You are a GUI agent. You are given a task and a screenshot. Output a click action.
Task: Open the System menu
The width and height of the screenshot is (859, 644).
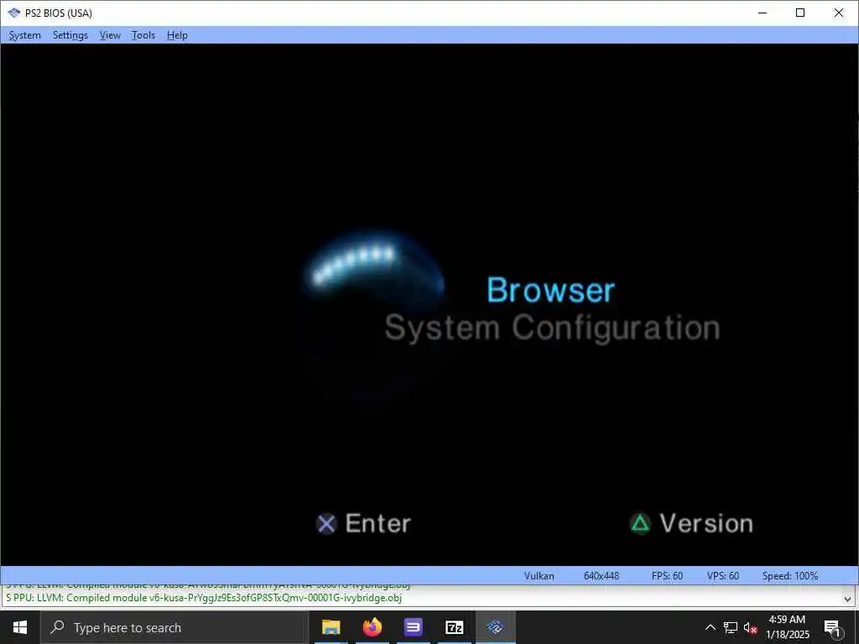coord(24,35)
